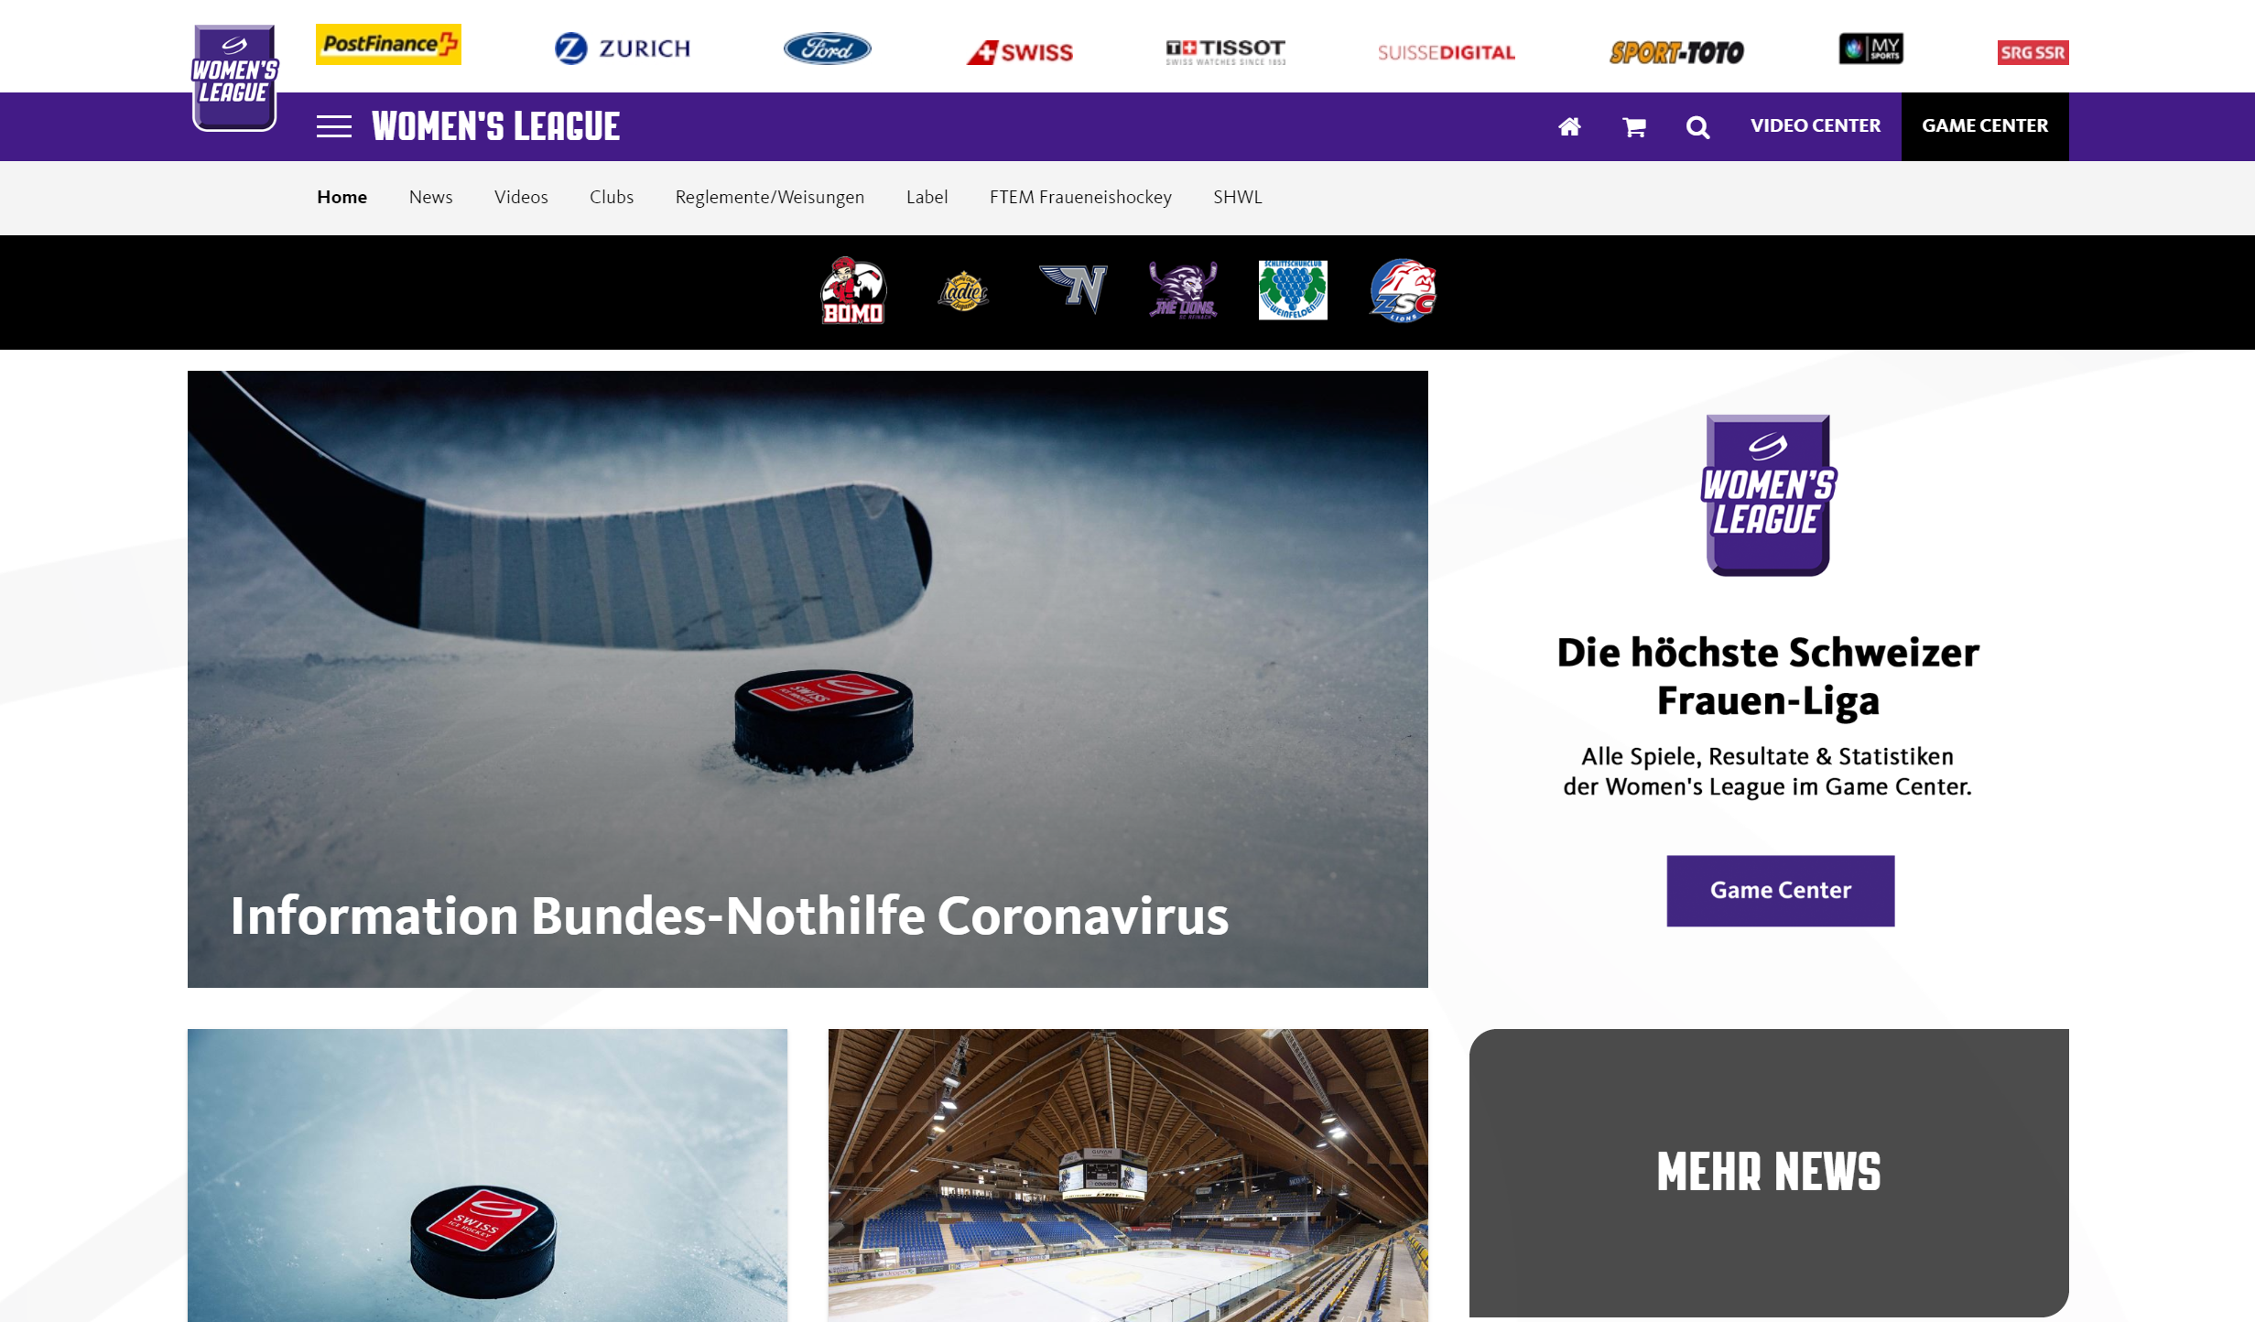Select the Bomo club logo
Viewport: 2255px width, 1322px height.
pos(852,291)
